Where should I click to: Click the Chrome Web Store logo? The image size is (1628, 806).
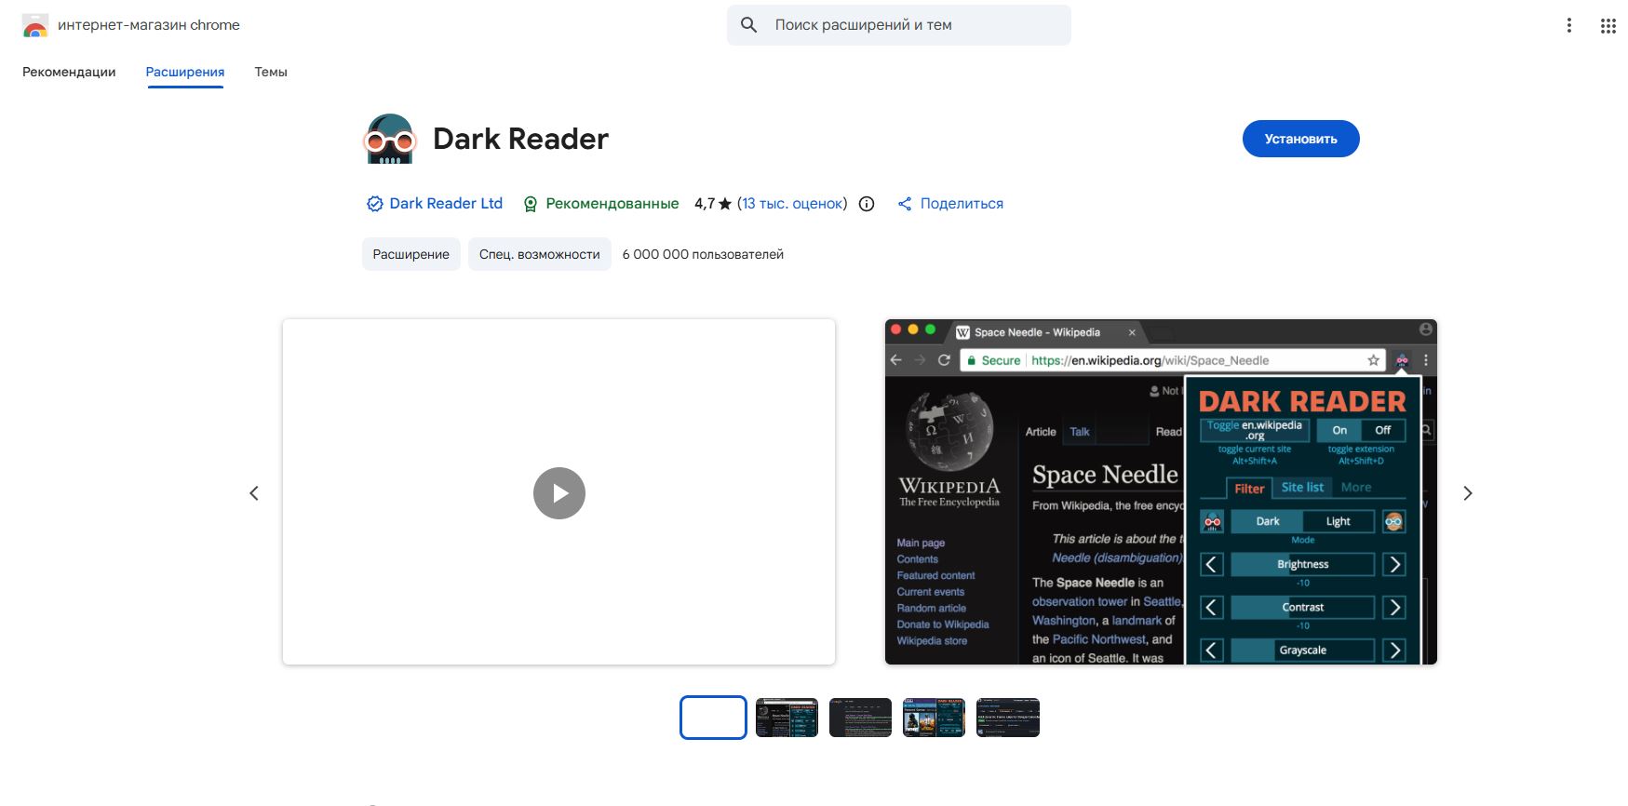tap(35, 26)
